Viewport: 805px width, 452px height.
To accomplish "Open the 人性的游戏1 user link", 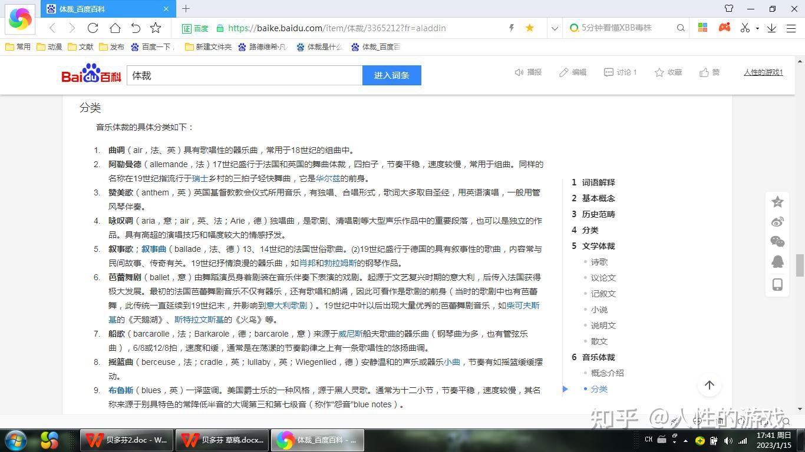I will (763, 72).
